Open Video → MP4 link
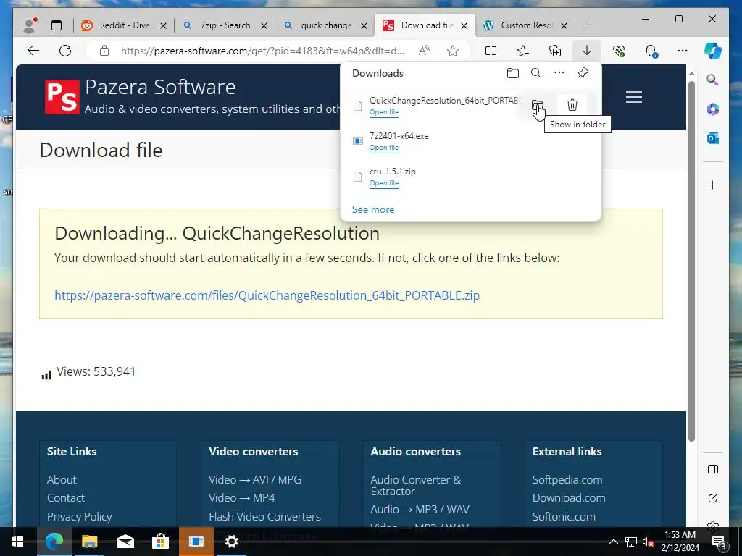This screenshot has width=742, height=556. click(242, 498)
